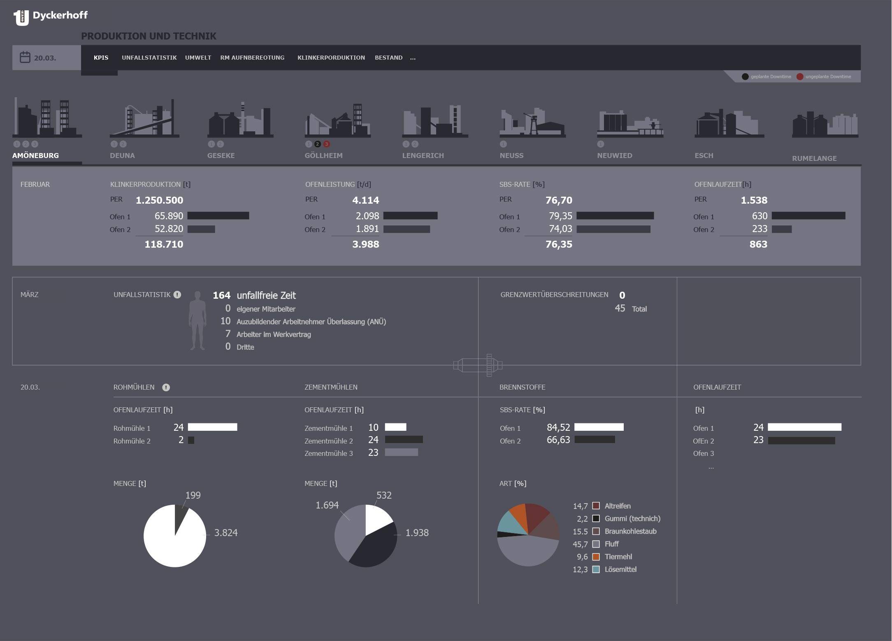The height and width of the screenshot is (641, 892).
Task: Click the rotary kiln outline icon
Action: [x=478, y=365]
